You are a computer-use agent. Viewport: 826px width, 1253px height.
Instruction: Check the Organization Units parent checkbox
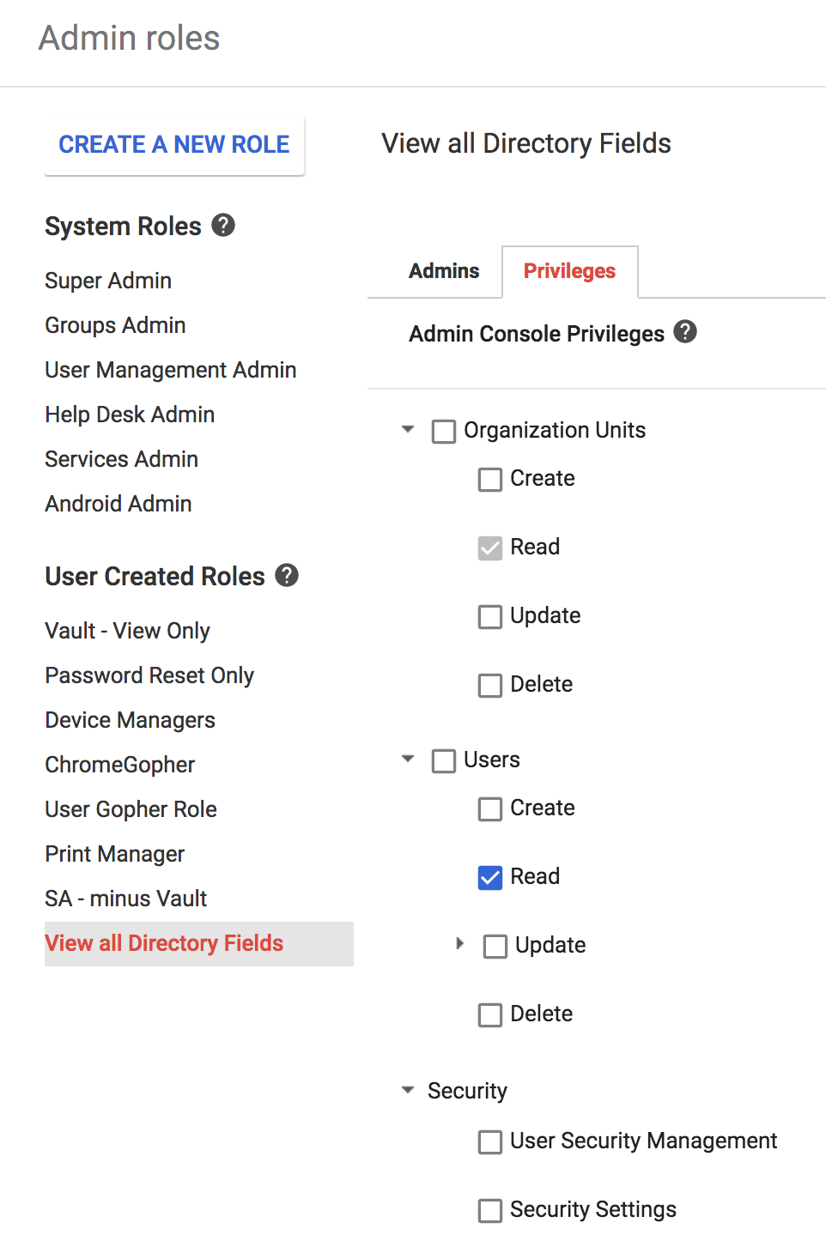(444, 431)
